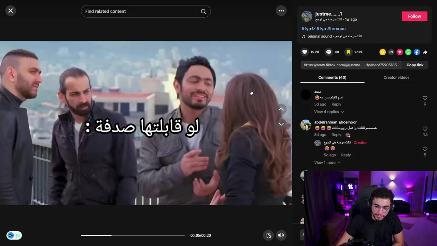Expand View 1 more replies
Image resolution: width=437 pixels, height=246 pixels.
tap(327, 163)
